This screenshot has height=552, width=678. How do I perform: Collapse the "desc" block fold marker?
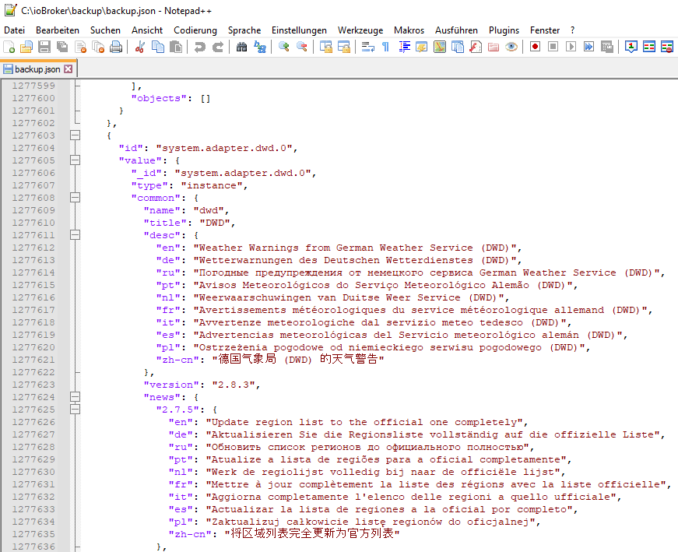[x=76, y=235]
